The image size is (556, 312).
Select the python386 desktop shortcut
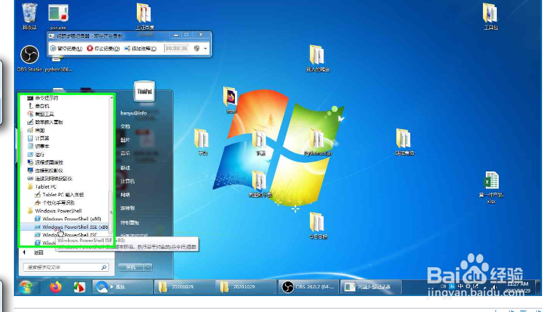[x=58, y=64]
